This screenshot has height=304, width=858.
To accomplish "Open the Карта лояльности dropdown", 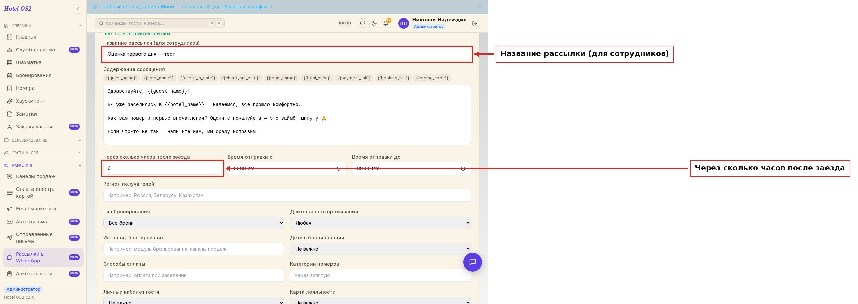I will tap(380, 301).
